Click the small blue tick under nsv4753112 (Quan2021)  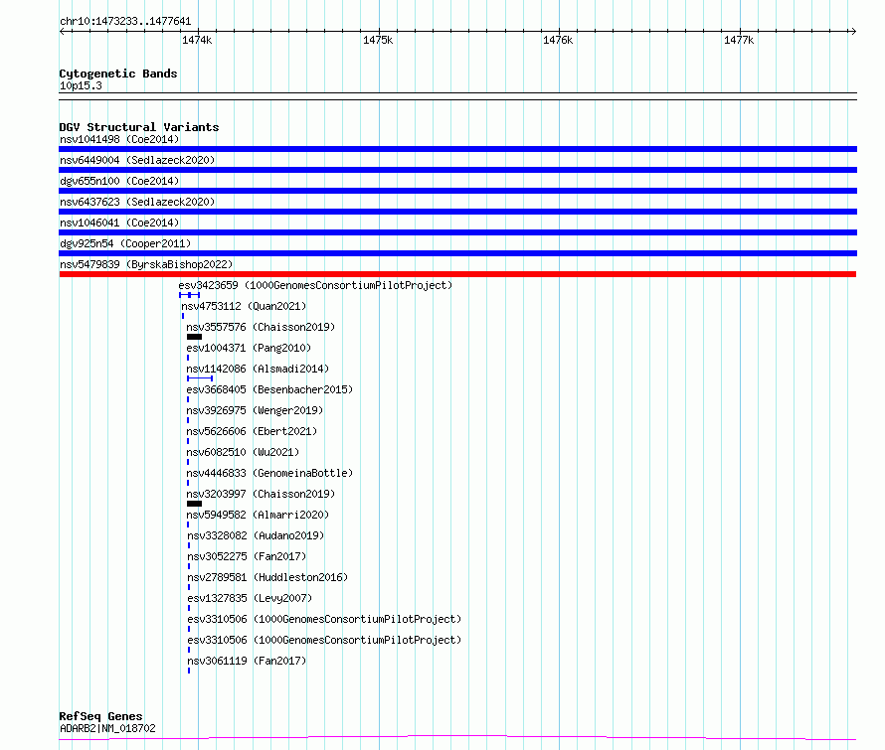[183, 316]
